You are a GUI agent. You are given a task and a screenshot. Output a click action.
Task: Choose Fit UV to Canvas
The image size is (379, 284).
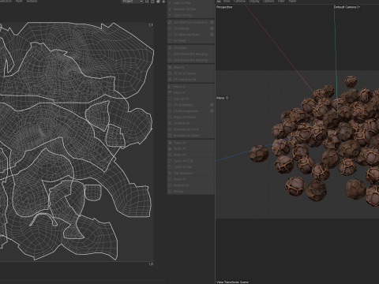coord(190,73)
